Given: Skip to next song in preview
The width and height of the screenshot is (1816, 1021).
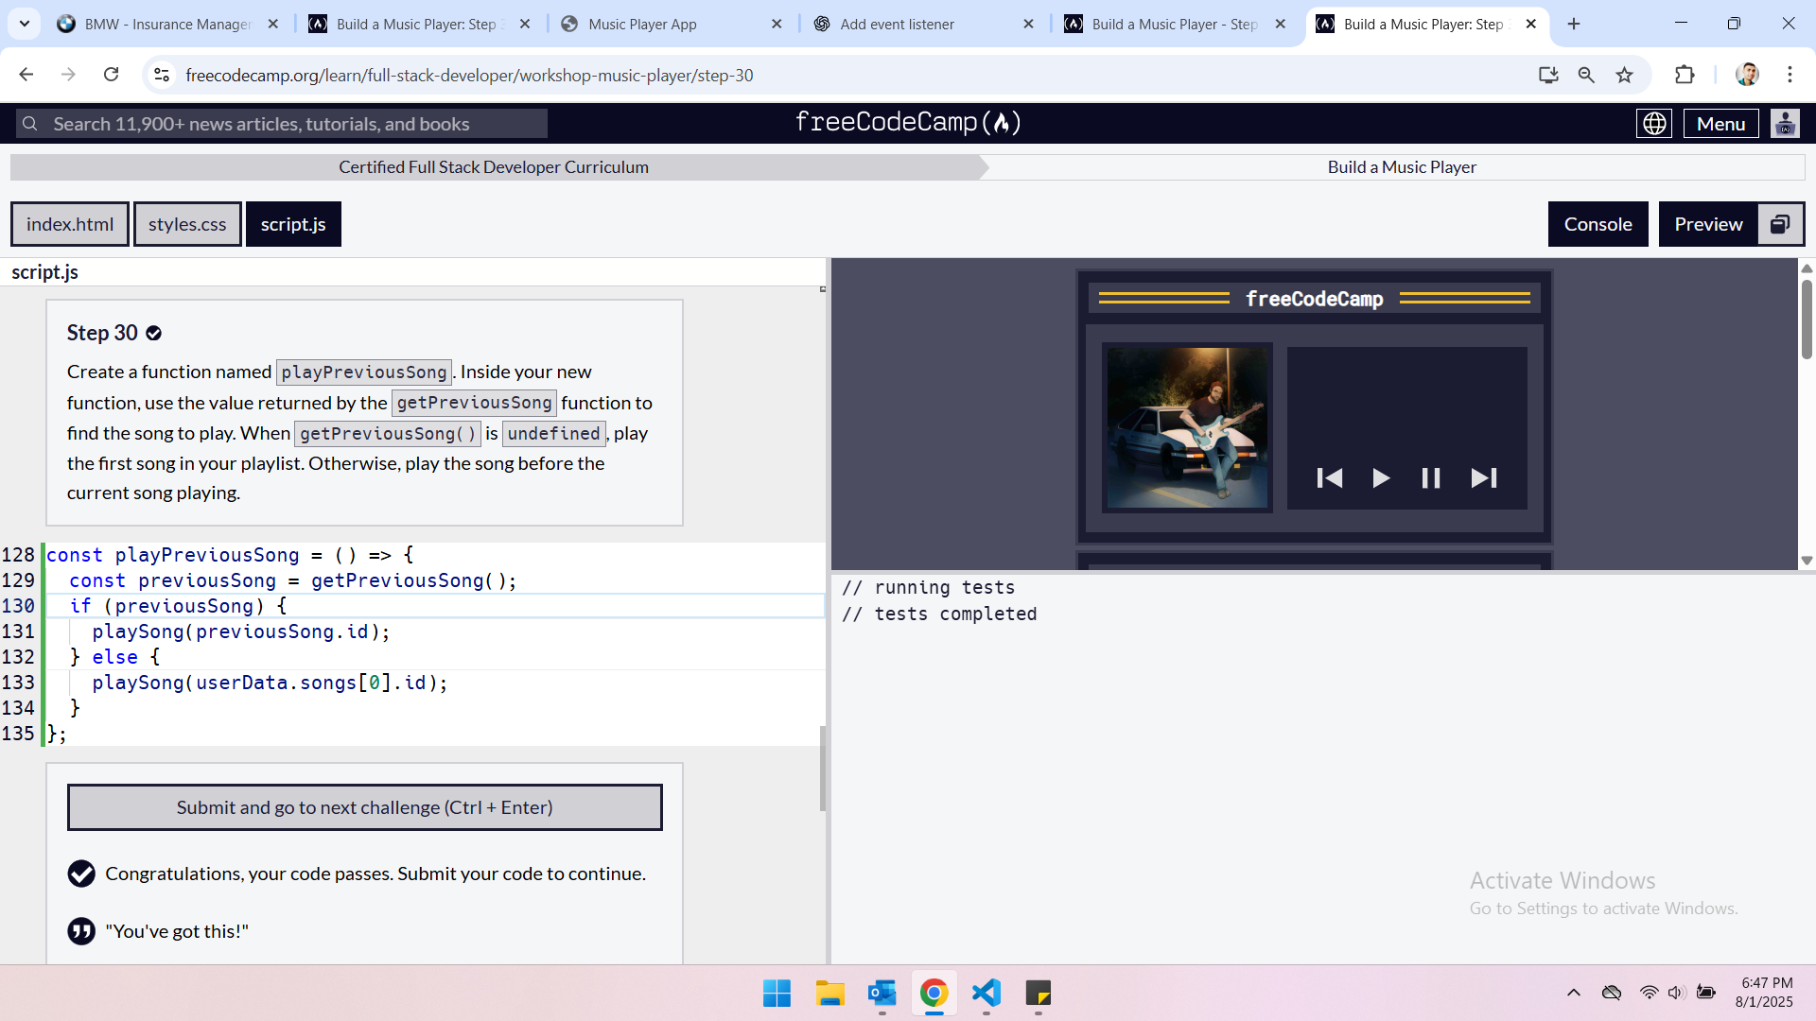Looking at the screenshot, I should click(x=1483, y=478).
